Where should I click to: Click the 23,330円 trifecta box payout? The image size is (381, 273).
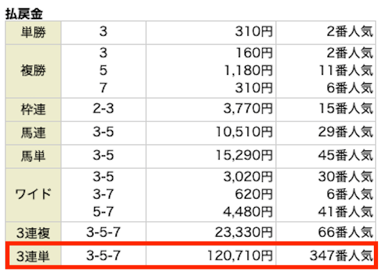[x=243, y=232]
